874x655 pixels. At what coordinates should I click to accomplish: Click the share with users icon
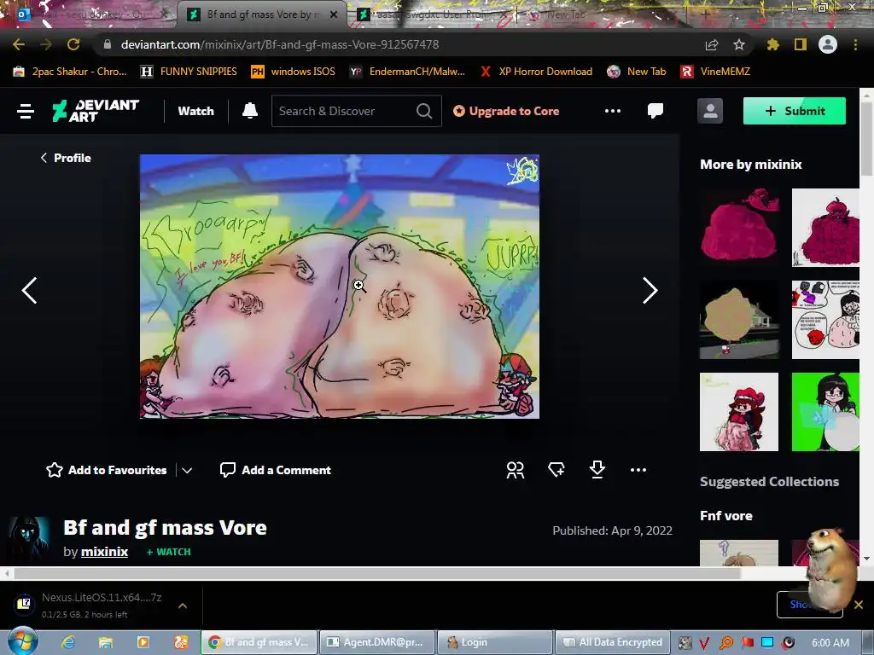pos(515,470)
